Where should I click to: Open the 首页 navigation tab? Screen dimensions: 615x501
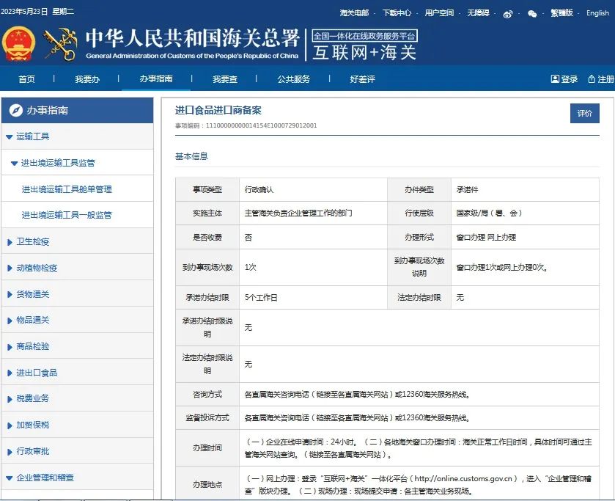click(26, 79)
